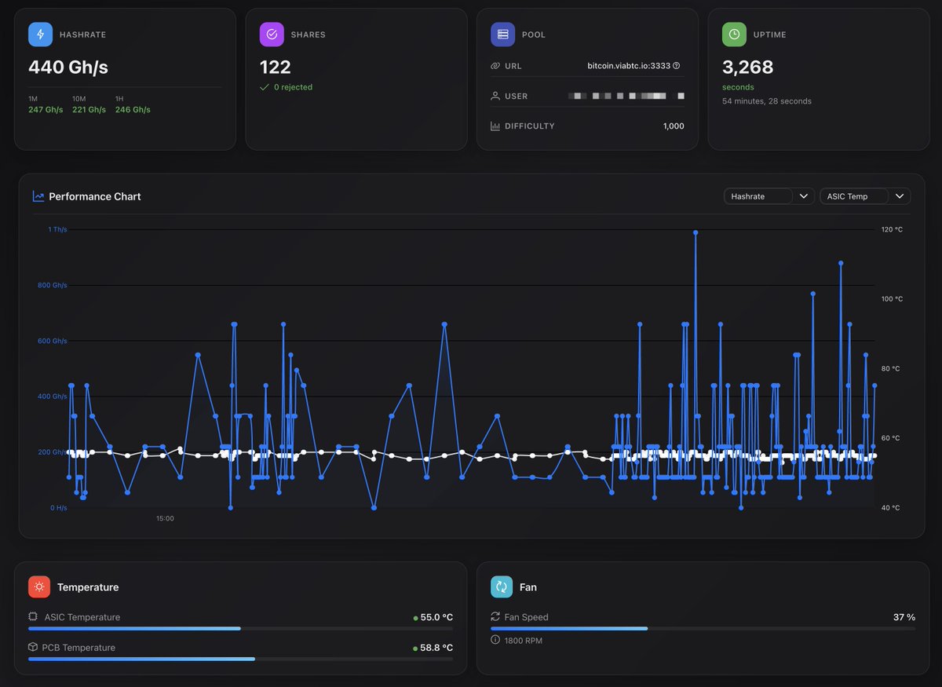
Task: Click the 1 Th/s axis label
Action: tap(57, 229)
